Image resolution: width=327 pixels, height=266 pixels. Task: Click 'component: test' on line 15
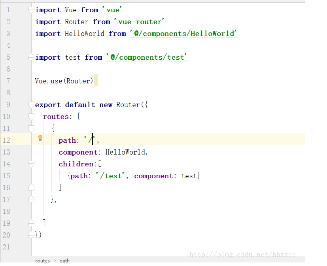point(165,176)
